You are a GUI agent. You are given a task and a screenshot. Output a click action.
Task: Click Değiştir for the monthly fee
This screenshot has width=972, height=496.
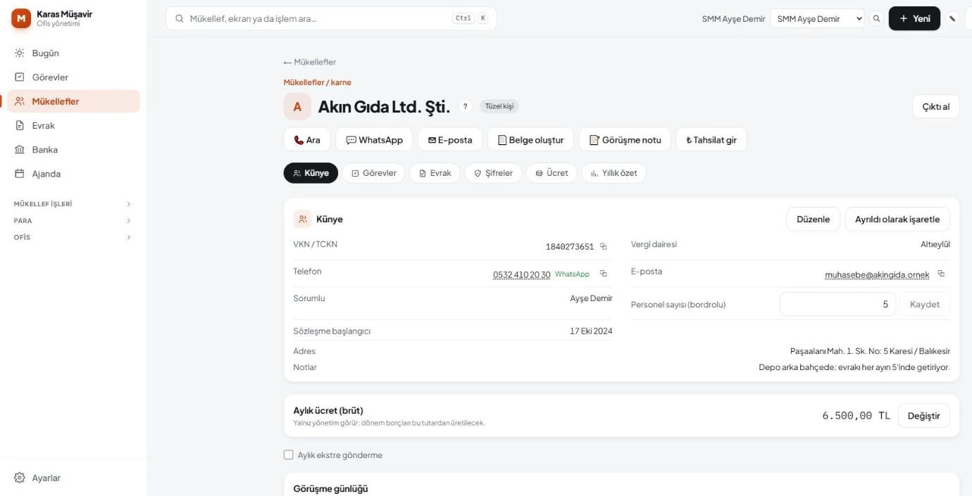(923, 416)
